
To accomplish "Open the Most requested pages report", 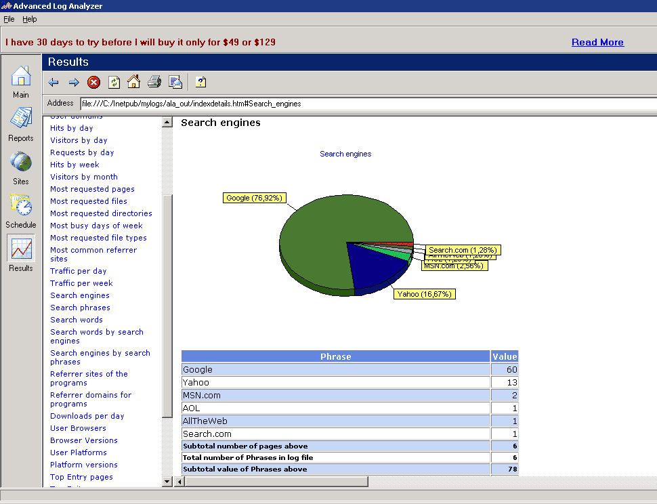I will 92,189.
